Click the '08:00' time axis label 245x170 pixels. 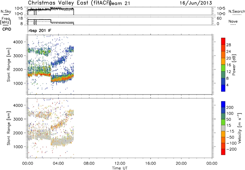[x=89, y=164]
